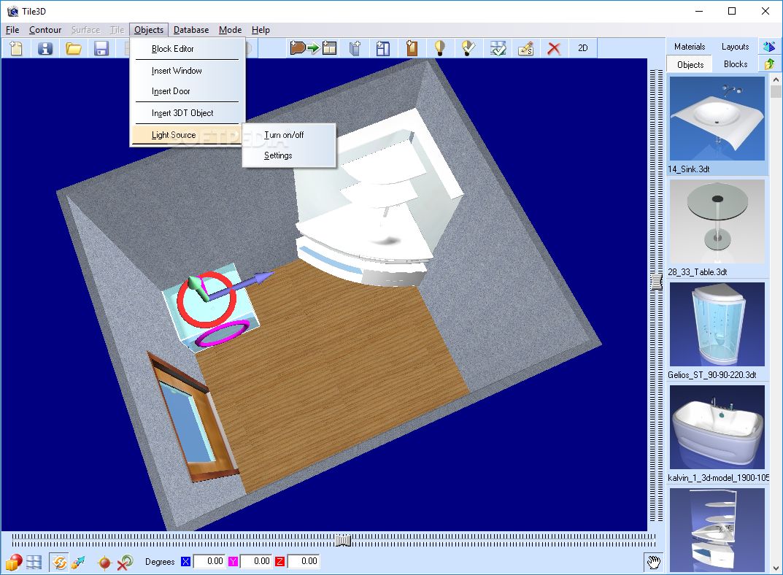
Task: Open the Contour menu
Action: coord(45,30)
